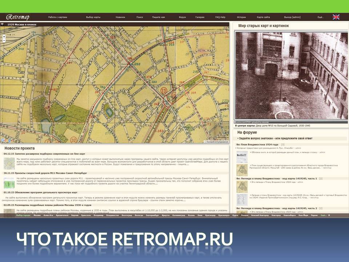Open the 'Форум' navigation item
The height and width of the screenshot is (262, 349).
pos(182,17)
